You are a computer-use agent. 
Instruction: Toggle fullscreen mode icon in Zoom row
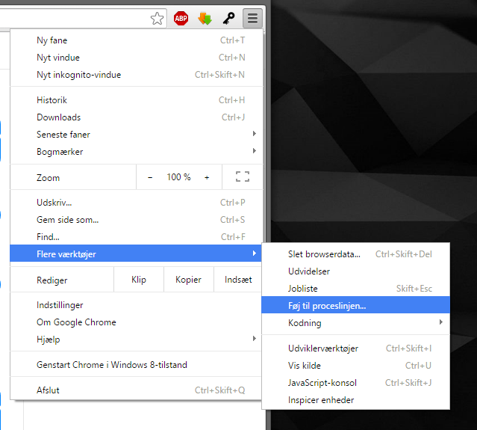click(x=242, y=177)
